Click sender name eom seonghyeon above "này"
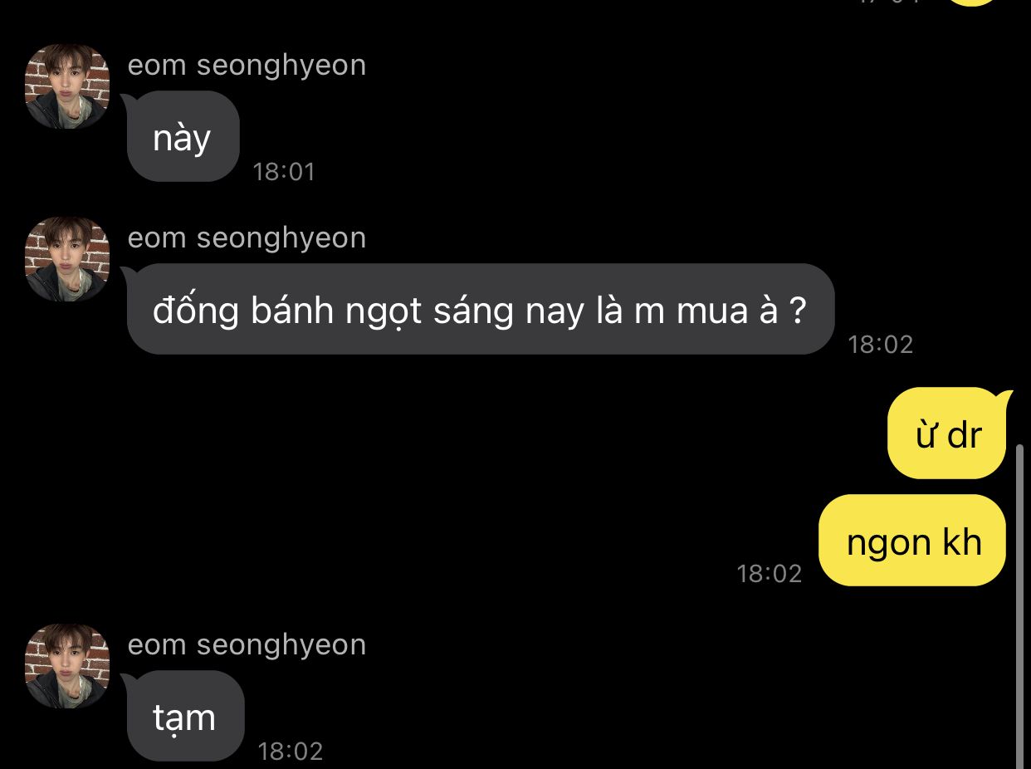 (x=247, y=65)
